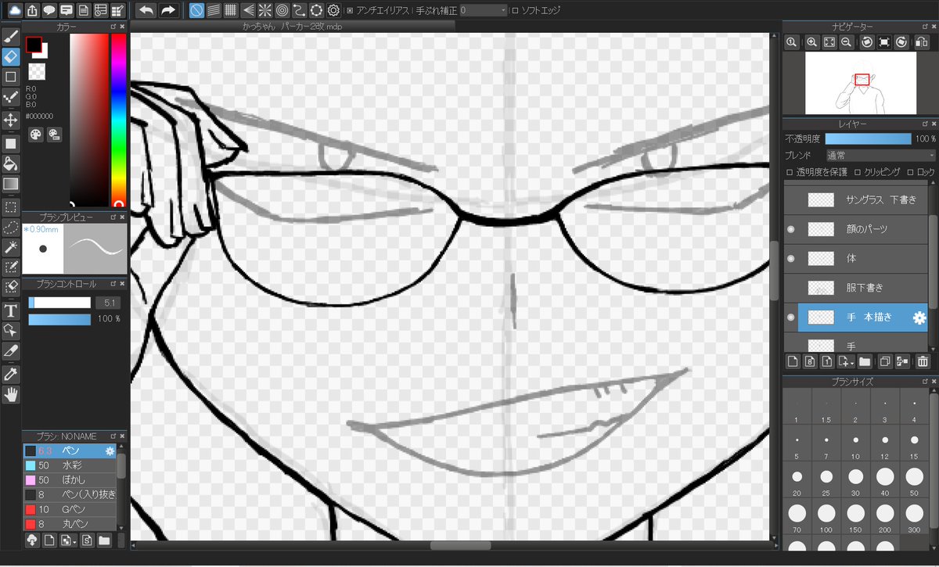Select the Eyedropper tool

tap(11, 374)
